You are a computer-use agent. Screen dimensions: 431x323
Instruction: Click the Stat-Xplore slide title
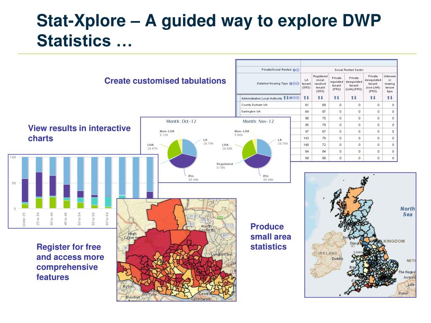pos(209,30)
